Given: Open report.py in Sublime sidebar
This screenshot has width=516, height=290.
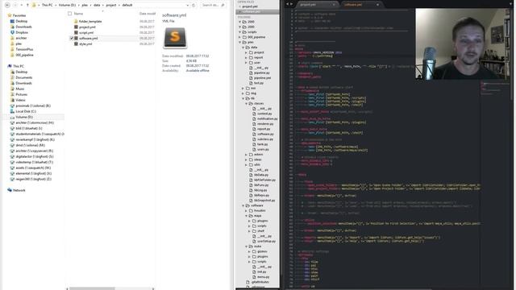Looking at the screenshot, I should 264,129.
